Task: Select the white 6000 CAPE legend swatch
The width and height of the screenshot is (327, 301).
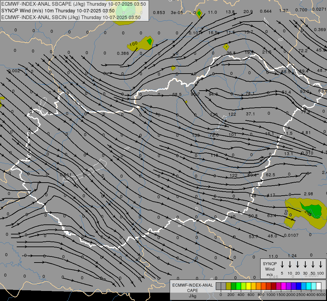Action: point(319,286)
